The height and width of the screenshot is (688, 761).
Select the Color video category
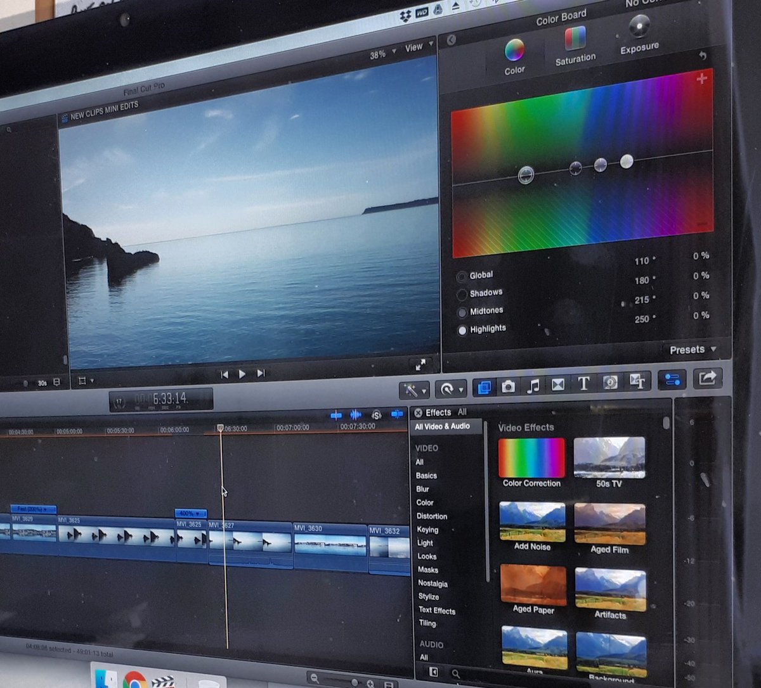coord(425,502)
